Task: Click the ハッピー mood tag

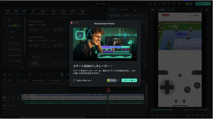Action: pos(38,57)
